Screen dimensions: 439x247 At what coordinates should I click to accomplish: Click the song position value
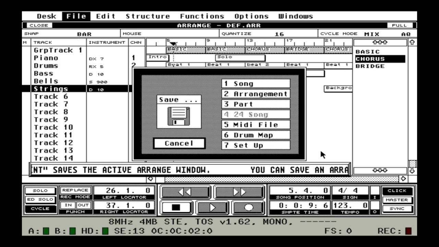[300, 190]
